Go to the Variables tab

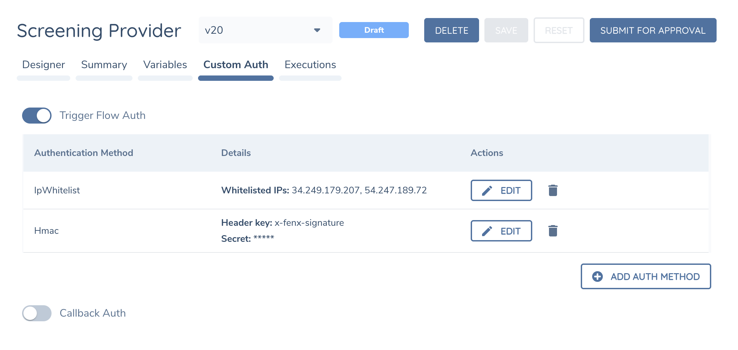tap(165, 65)
